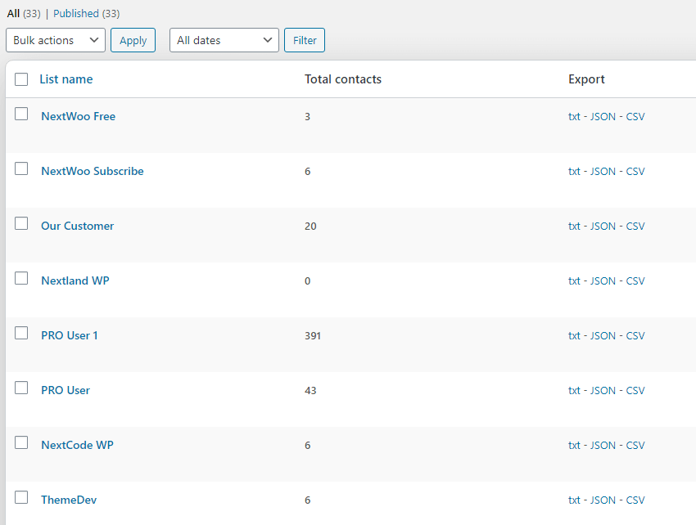The image size is (696, 525).
Task: Export Nextland WP as JSON
Action: (603, 281)
